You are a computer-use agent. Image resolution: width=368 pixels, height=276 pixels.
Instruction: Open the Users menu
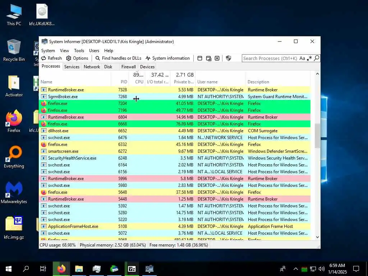94,50
